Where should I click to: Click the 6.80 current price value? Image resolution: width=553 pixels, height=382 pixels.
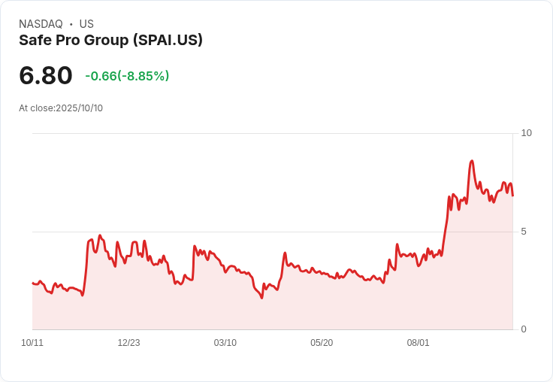tap(46, 75)
